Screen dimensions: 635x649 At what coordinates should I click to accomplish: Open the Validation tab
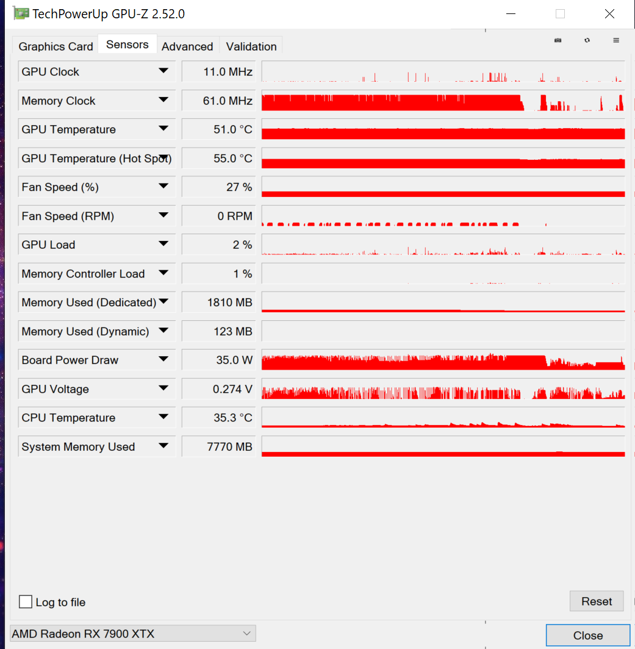click(251, 46)
